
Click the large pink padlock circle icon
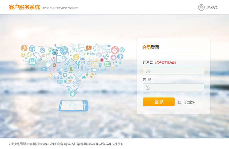pyautogui.click(x=115, y=50)
